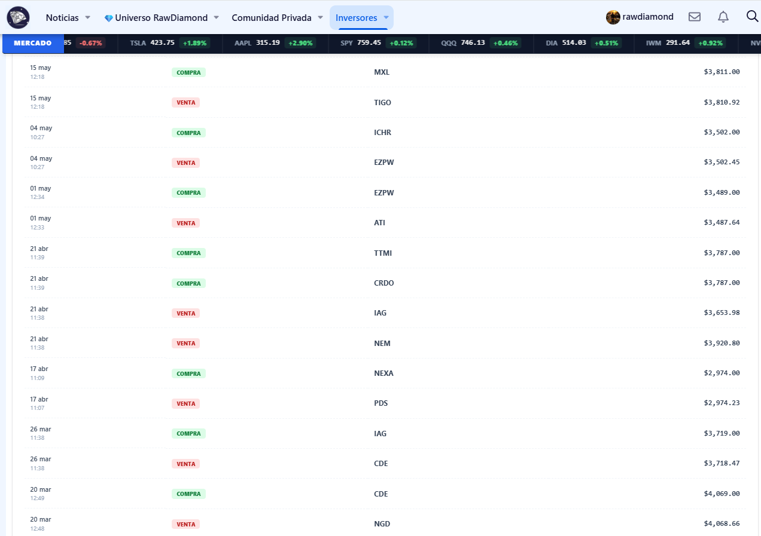Select the MXL symbol
Viewport: 761px width, 536px height.
[x=382, y=72]
